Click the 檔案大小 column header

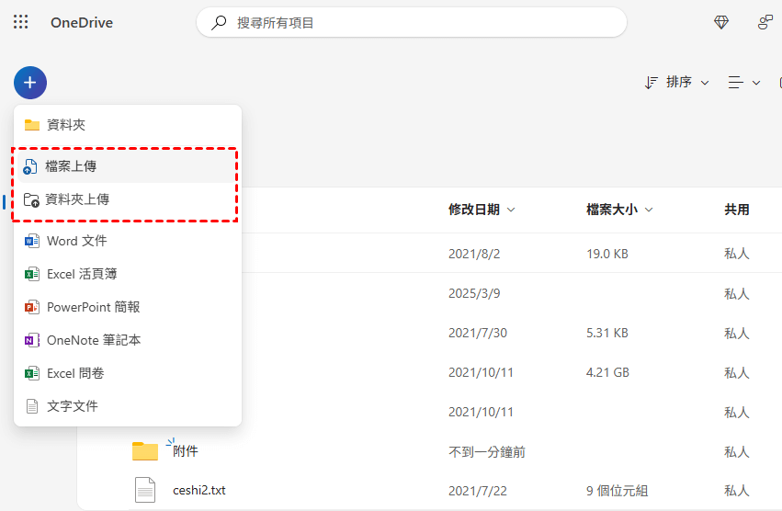point(612,210)
